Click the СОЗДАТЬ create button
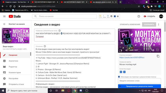Screen dimensions: 166x93 [149, 16]
